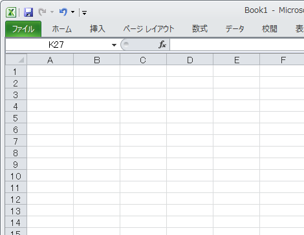Click the Name Box showing K27
304x235 pixels.
click(56, 45)
